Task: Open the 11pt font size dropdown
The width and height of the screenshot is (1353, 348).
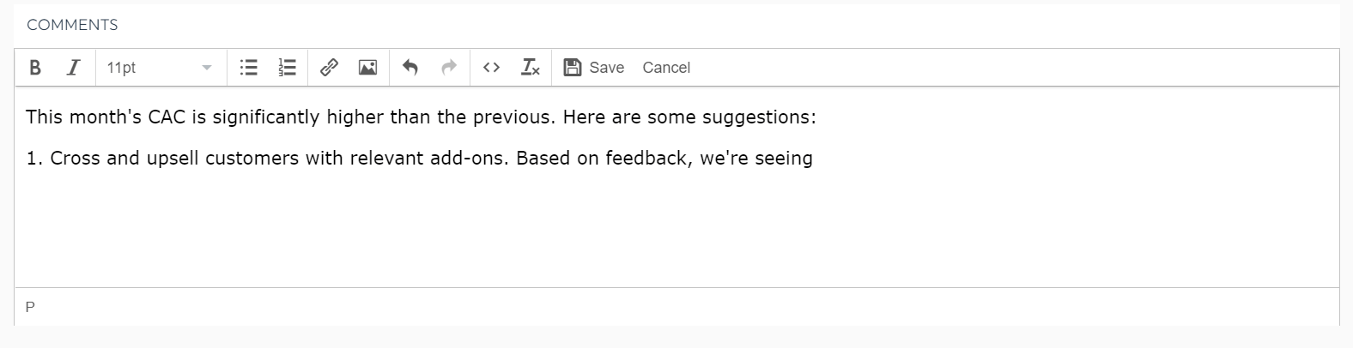Action: click(160, 68)
